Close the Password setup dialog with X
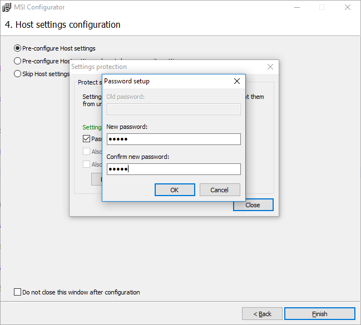361x325 pixels. 237,81
